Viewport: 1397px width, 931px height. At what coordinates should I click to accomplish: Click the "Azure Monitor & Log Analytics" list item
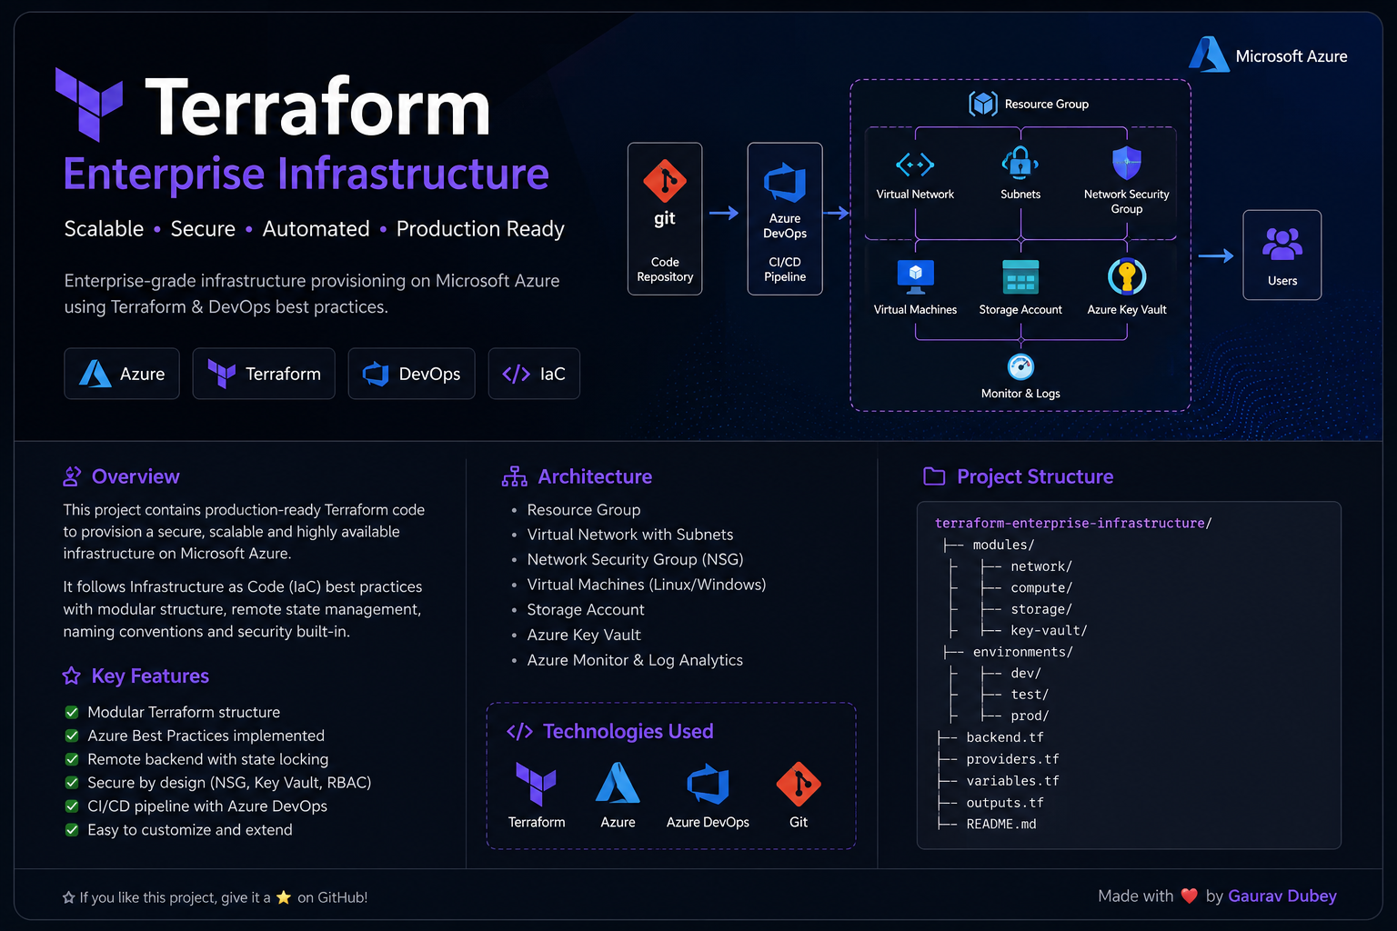tap(635, 660)
